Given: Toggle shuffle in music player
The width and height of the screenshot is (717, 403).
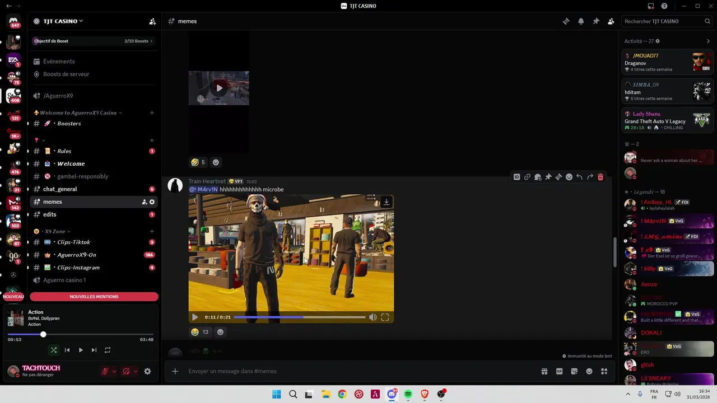Looking at the screenshot, I should click(x=54, y=350).
